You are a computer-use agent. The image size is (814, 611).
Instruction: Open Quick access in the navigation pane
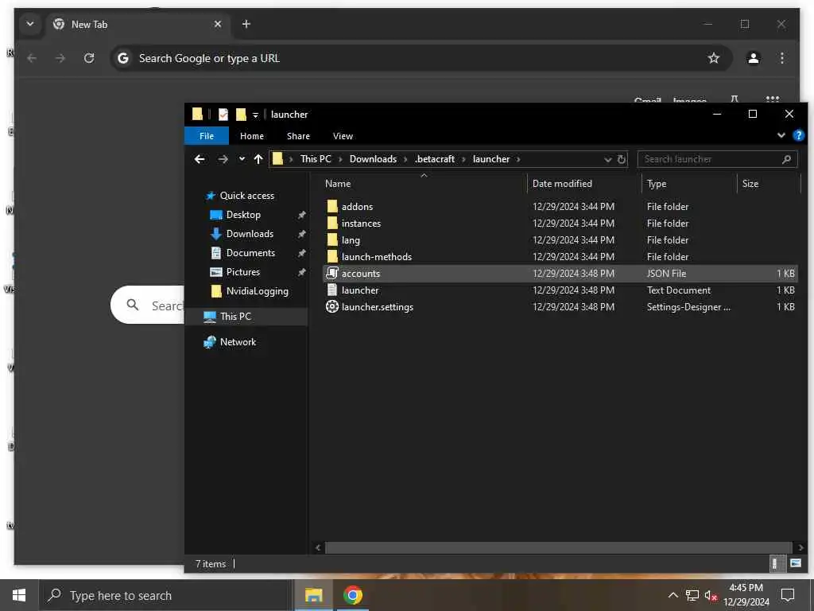pyautogui.click(x=246, y=196)
